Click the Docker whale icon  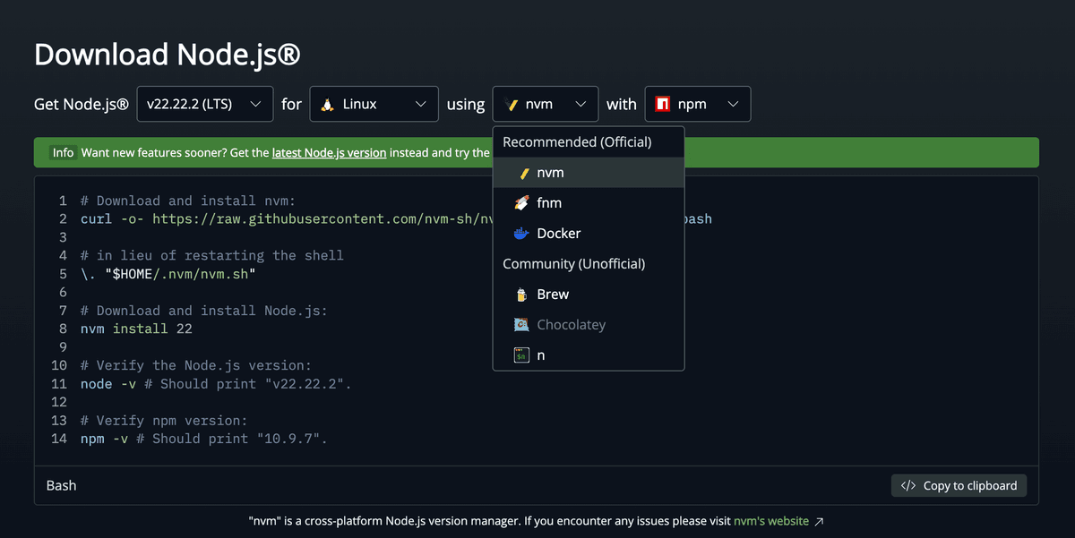[521, 234]
